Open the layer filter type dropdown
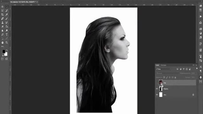Viewport: 203px width, 114px height. pos(164,69)
